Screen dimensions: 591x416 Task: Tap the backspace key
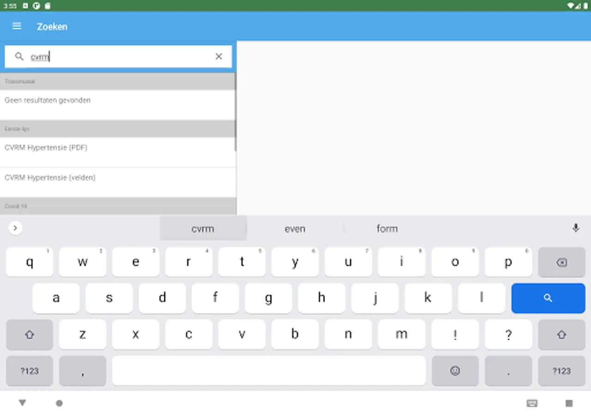click(x=561, y=262)
